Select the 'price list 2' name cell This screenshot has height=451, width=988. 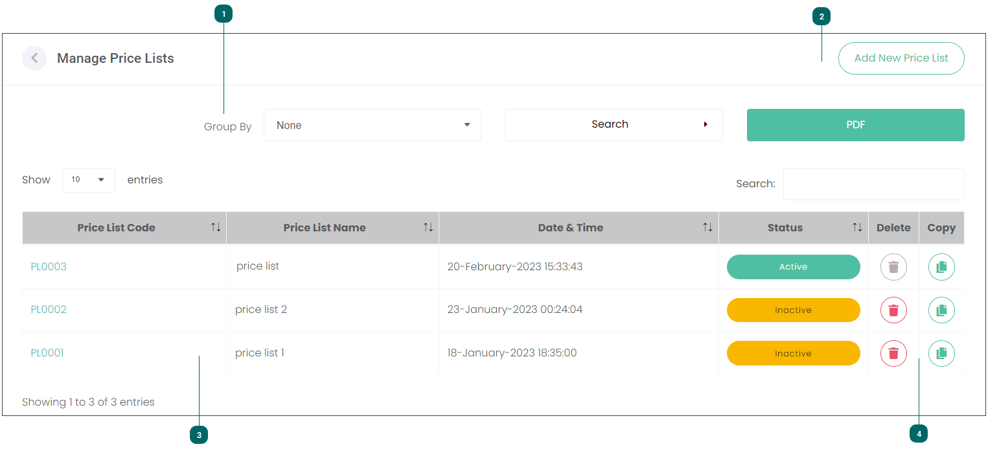click(x=333, y=310)
